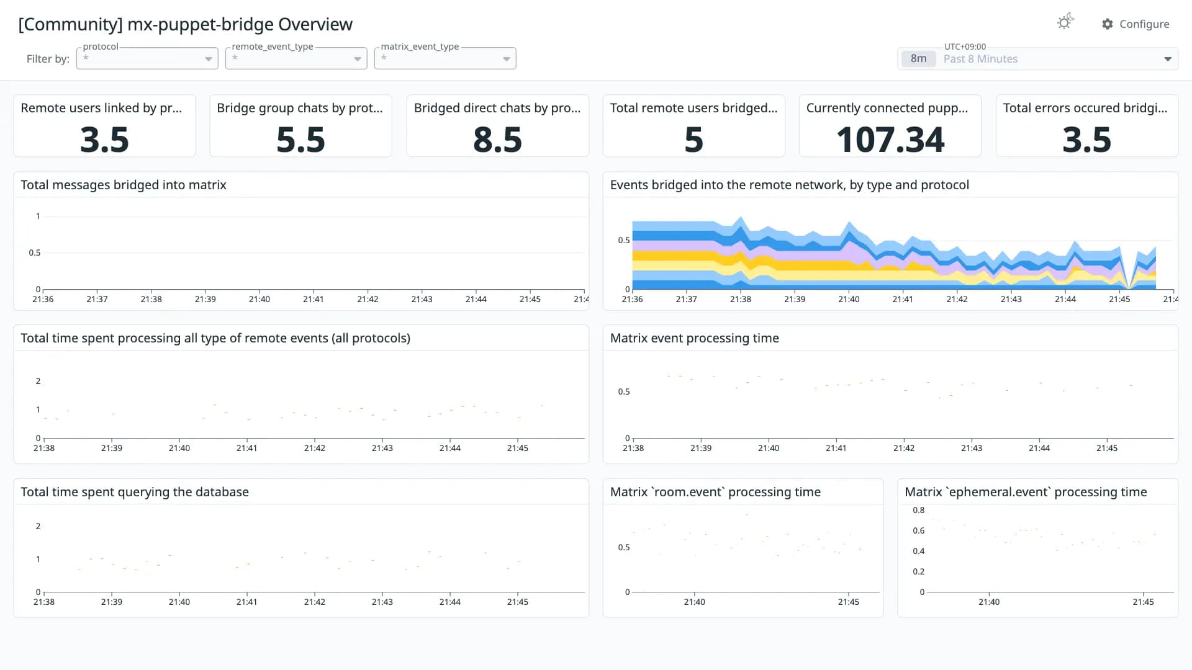Expand the remote_event_type filter dropdown

pos(296,58)
